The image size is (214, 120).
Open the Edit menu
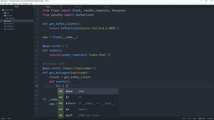(x=5, y=4)
